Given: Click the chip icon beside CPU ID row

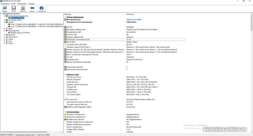Looking at the screenshot, I should tap(65, 27).
